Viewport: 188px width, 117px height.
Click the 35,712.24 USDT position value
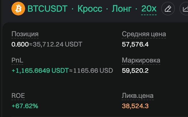tap(58, 44)
